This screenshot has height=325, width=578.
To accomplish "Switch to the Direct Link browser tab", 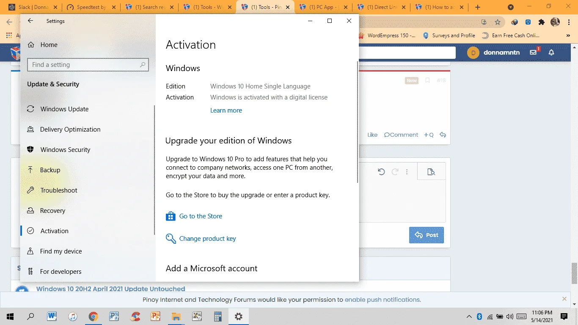I will pyautogui.click(x=381, y=7).
